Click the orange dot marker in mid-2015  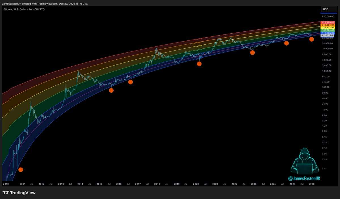click(x=111, y=90)
